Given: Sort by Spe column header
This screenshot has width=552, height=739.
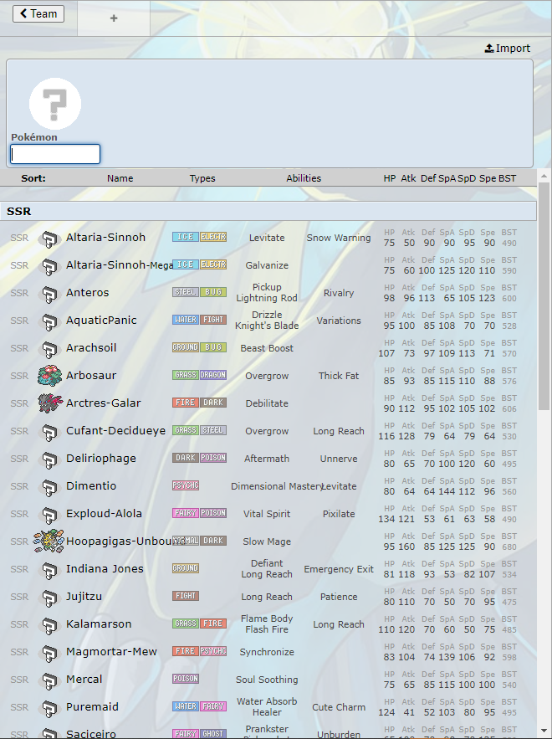Looking at the screenshot, I should pyautogui.click(x=488, y=178).
